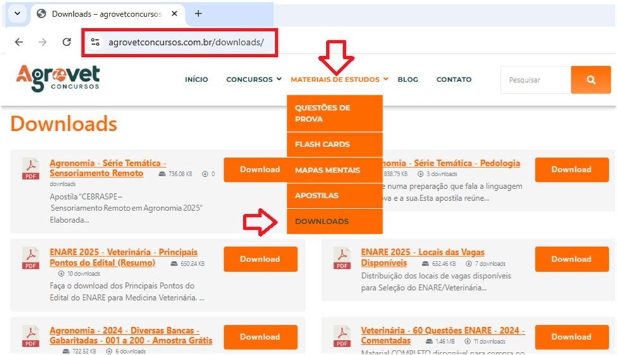The image size is (617, 355).
Task: Select the Downloads – agrovetconcursos tab
Action: click(107, 14)
